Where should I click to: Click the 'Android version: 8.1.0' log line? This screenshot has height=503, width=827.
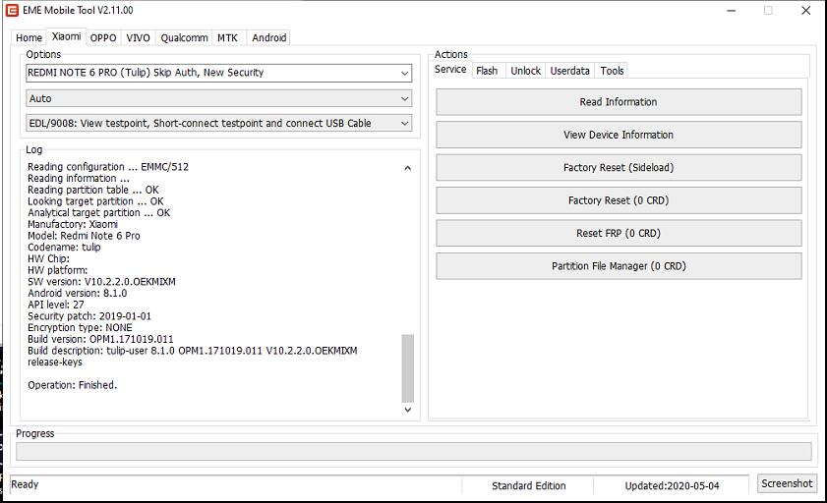tap(77, 293)
